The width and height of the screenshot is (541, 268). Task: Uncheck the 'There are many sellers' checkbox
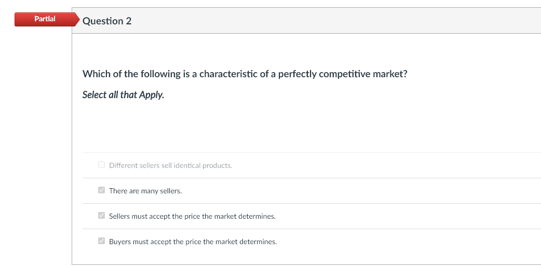pyautogui.click(x=101, y=190)
